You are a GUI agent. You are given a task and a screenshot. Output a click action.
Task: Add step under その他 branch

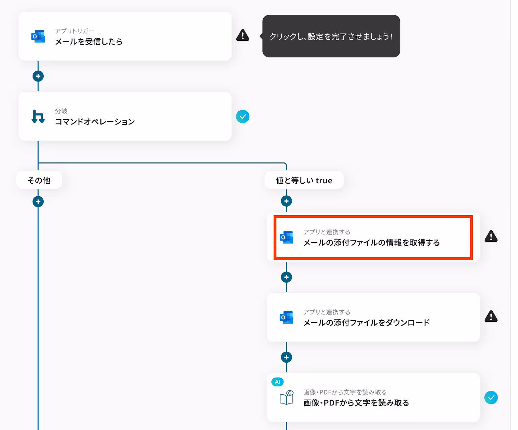coord(38,202)
